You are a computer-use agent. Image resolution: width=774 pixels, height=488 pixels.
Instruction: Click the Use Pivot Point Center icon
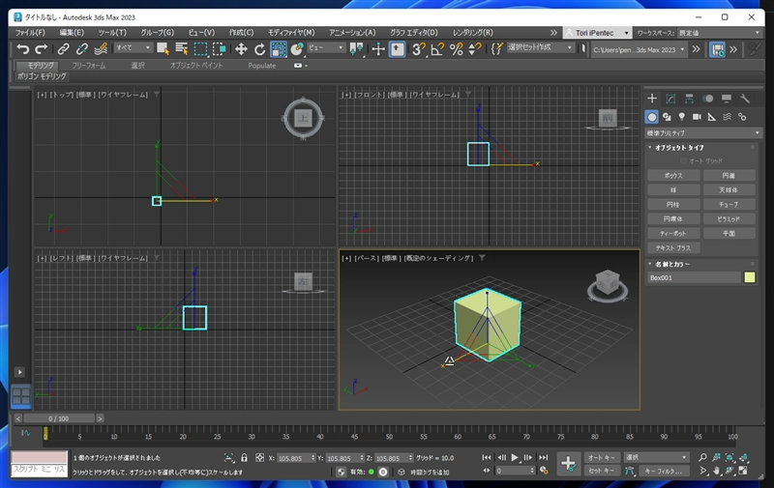coord(356,48)
